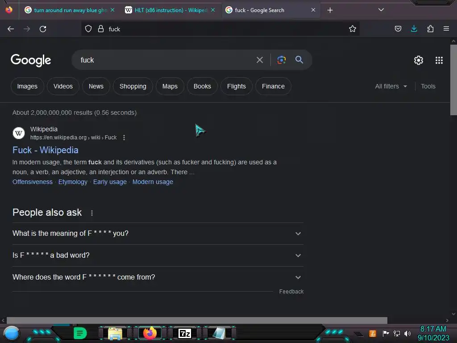Filter results by Images

[x=27, y=86]
